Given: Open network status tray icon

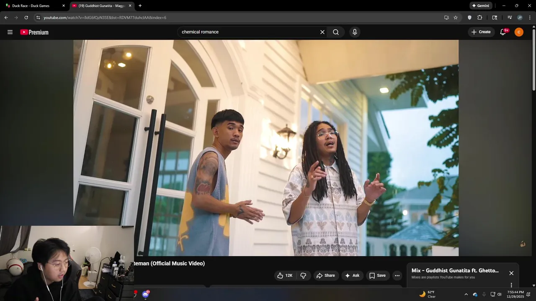Looking at the screenshot, I should (493, 294).
